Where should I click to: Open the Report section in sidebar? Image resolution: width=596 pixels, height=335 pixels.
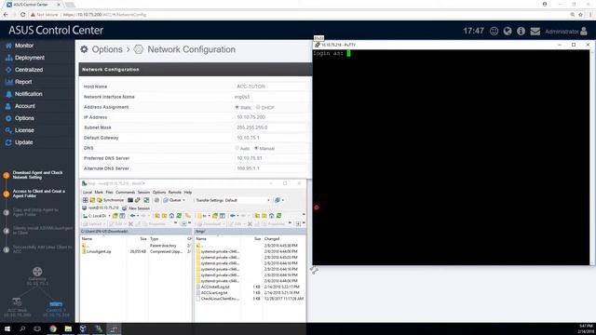click(23, 82)
